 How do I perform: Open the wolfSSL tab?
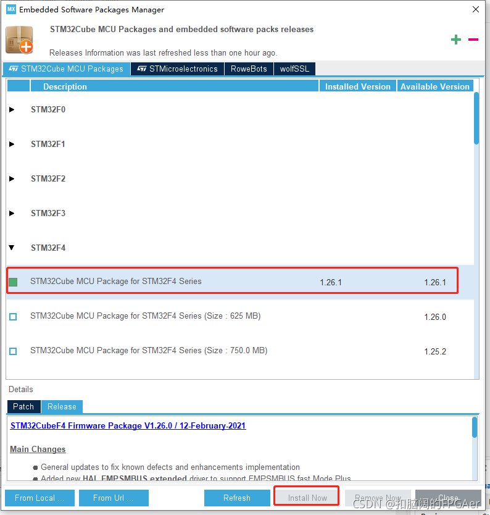[x=294, y=69]
